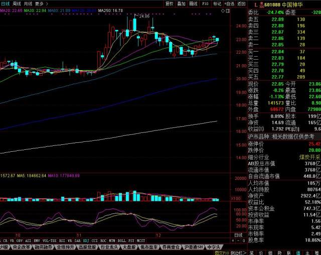Click the minus zoom button below 日线
Image resolution: width=321 pixels, height=255 pixels.
(x=239, y=240)
